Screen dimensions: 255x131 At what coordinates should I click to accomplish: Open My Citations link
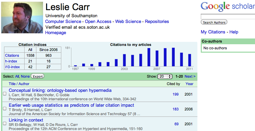pos(213,32)
